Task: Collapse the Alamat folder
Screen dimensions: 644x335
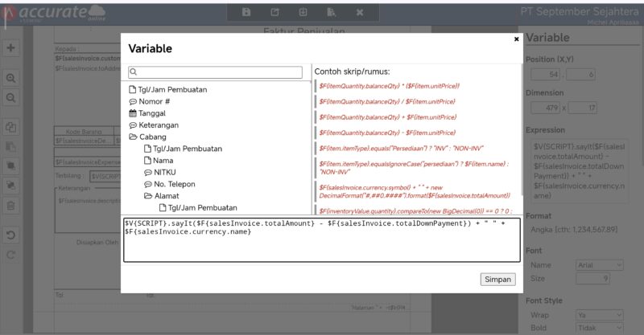Action: point(148,195)
